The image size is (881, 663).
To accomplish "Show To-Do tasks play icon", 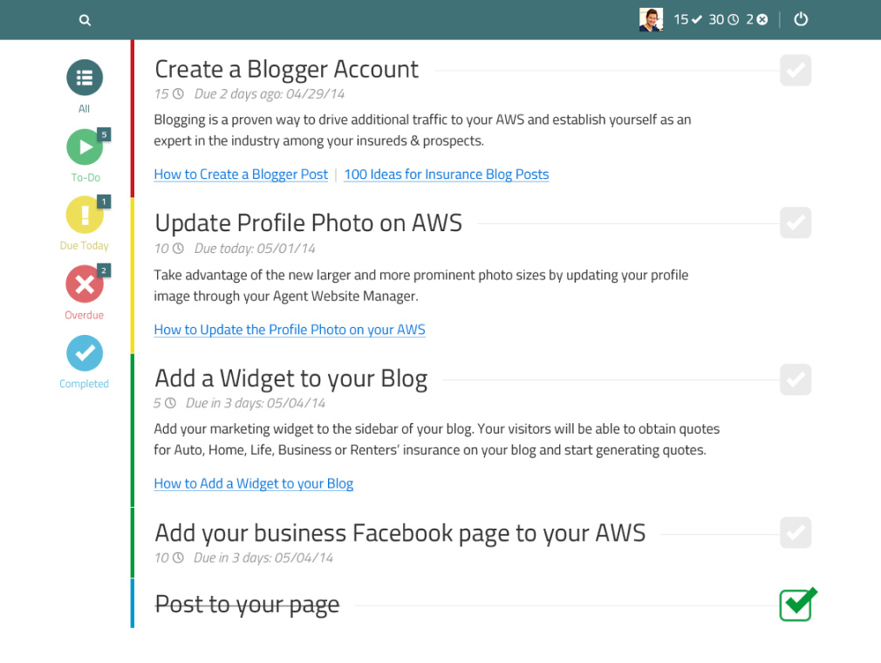I will coord(85,147).
